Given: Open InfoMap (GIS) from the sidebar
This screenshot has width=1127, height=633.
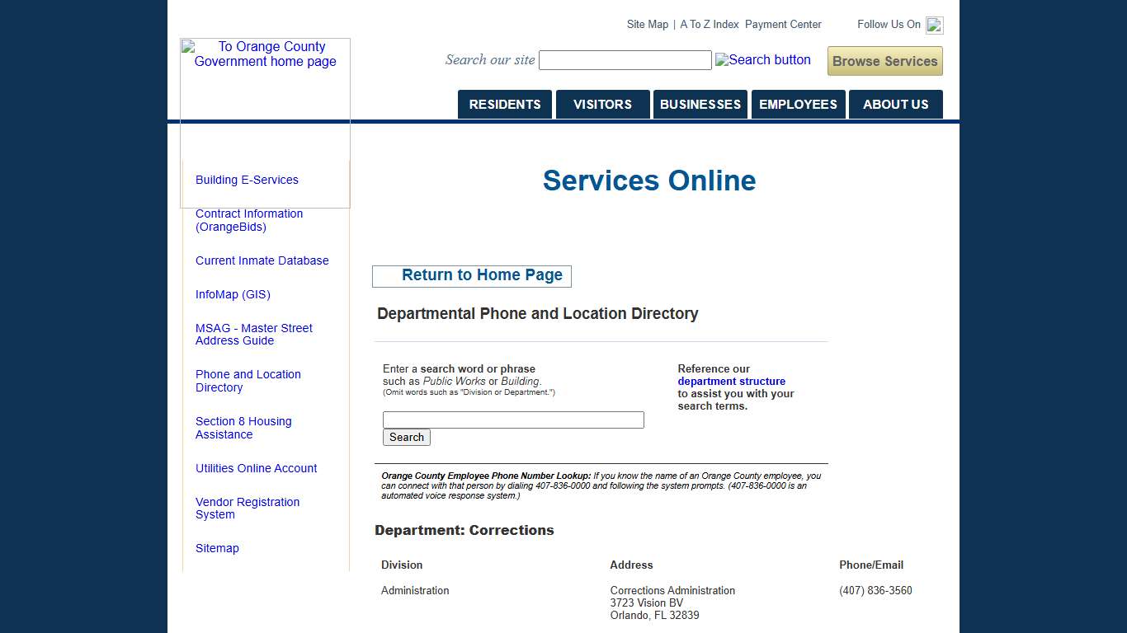Looking at the screenshot, I should click(233, 294).
